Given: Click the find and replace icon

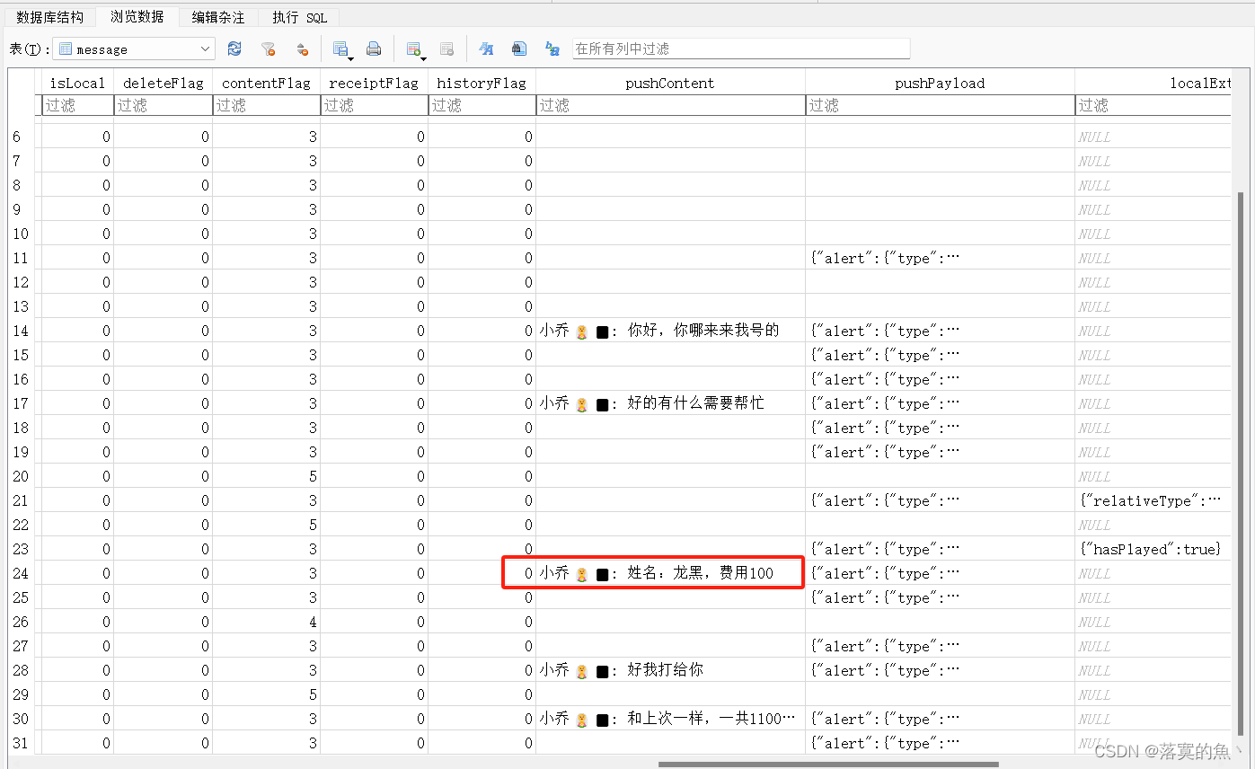Looking at the screenshot, I should point(552,49).
